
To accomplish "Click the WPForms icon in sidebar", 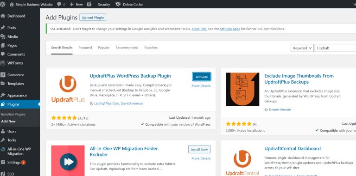I will click(x=3, y=63).
